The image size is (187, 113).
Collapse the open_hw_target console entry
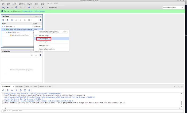pos(3,94)
